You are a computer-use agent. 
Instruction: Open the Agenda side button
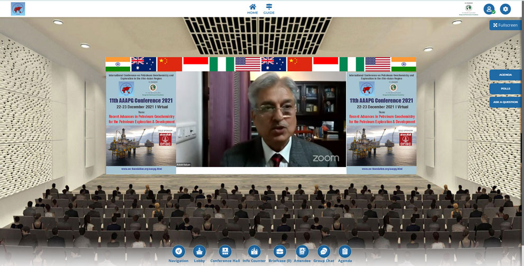505,75
